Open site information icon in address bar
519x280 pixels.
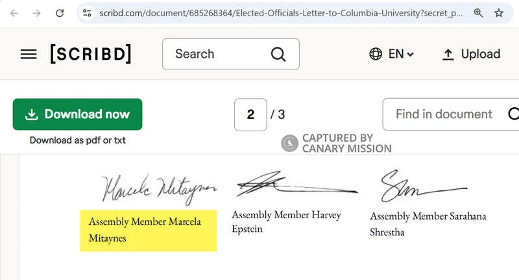(88, 13)
